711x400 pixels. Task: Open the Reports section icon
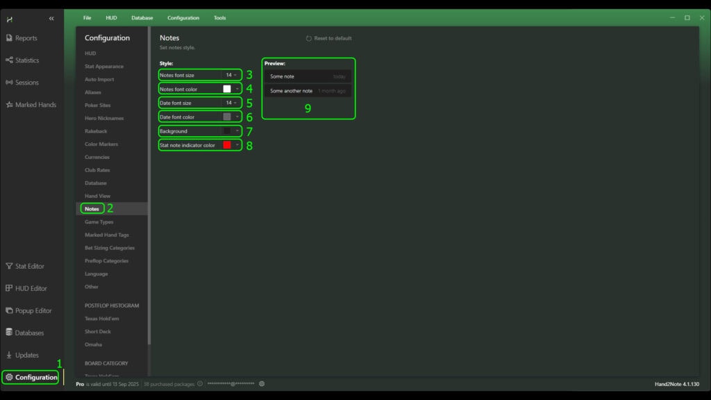click(x=9, y=38)
